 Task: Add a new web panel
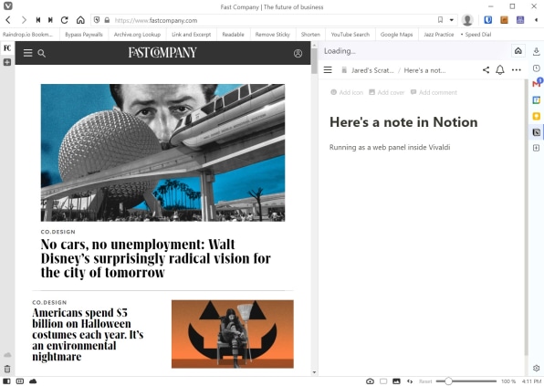[537, 148]
